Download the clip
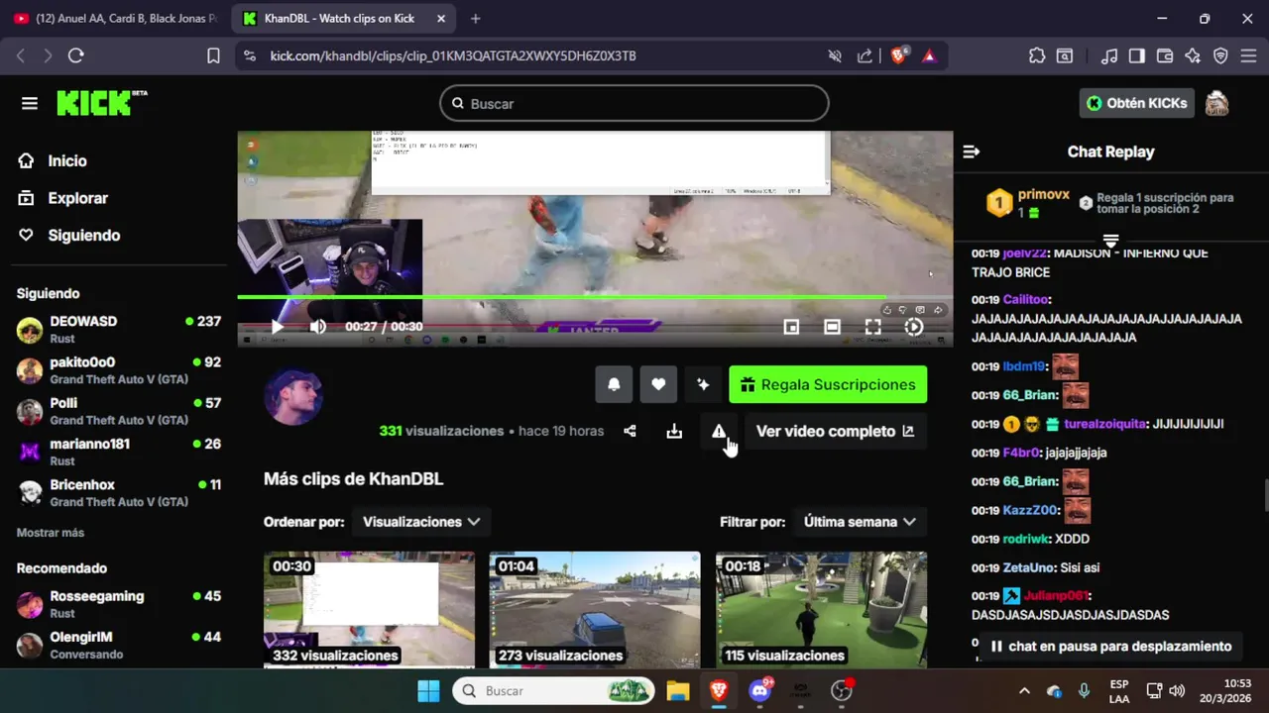 [674, 431]
